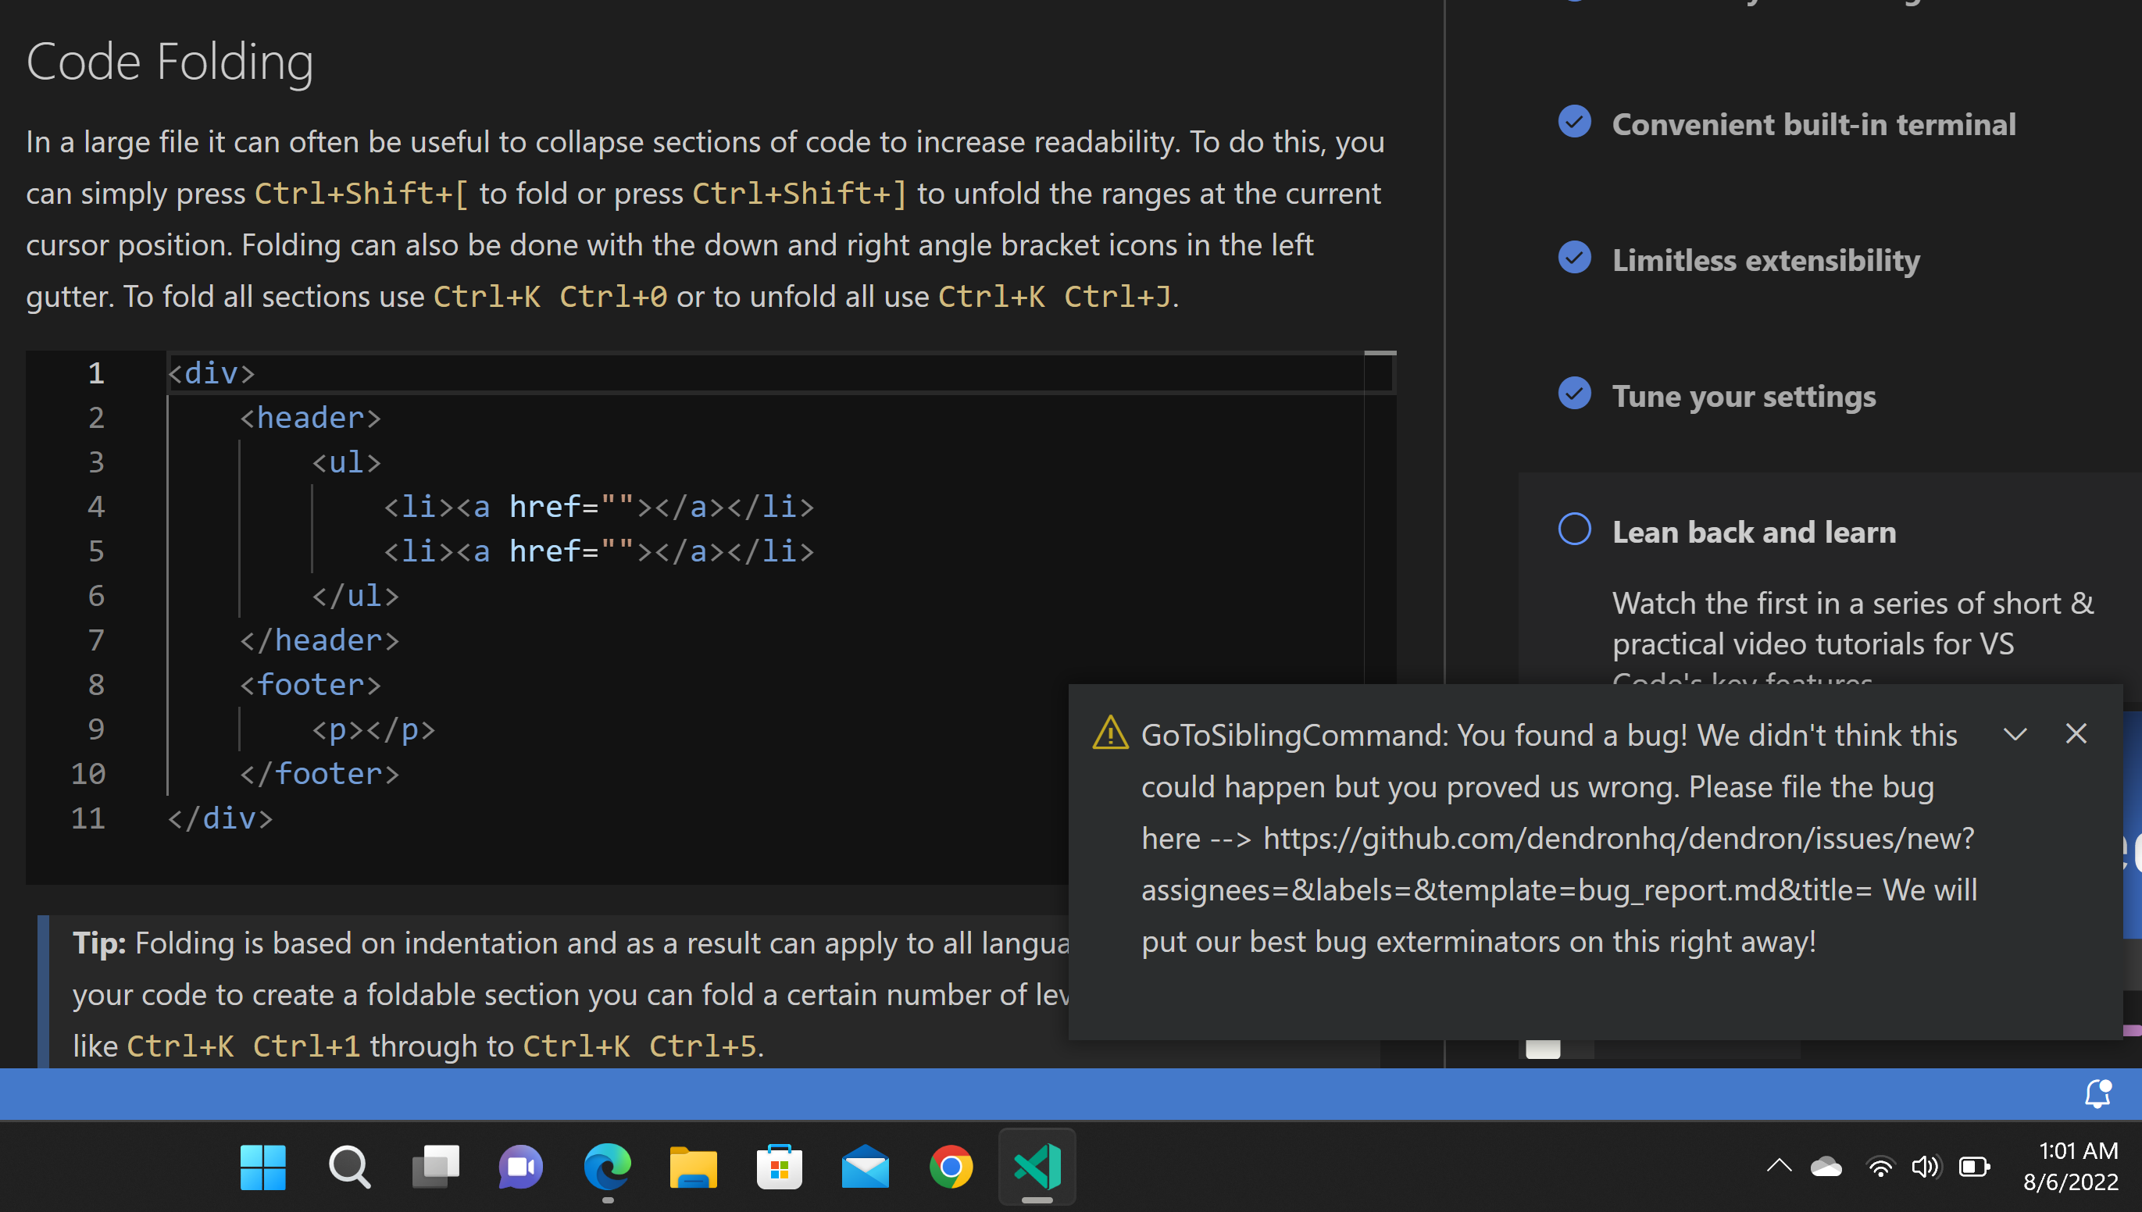Expand the Limitless extensibility step
Viewport: 2142px width, 1212px height.
coord(1765,261)
